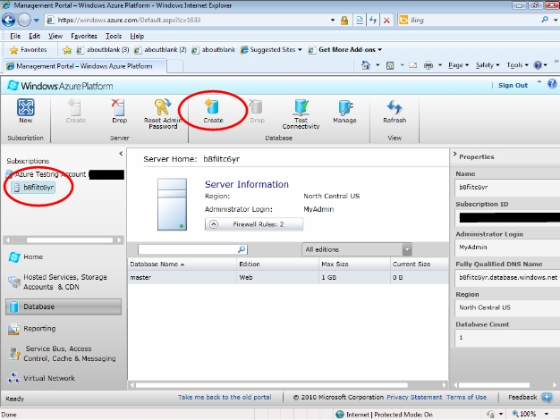Viewport: 560px width, 420px height.
Task: Sort by Database Name column header
Action: (182, 265)
